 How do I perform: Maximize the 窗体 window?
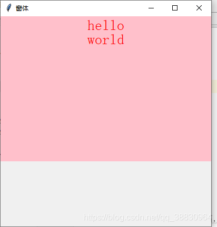175,8
